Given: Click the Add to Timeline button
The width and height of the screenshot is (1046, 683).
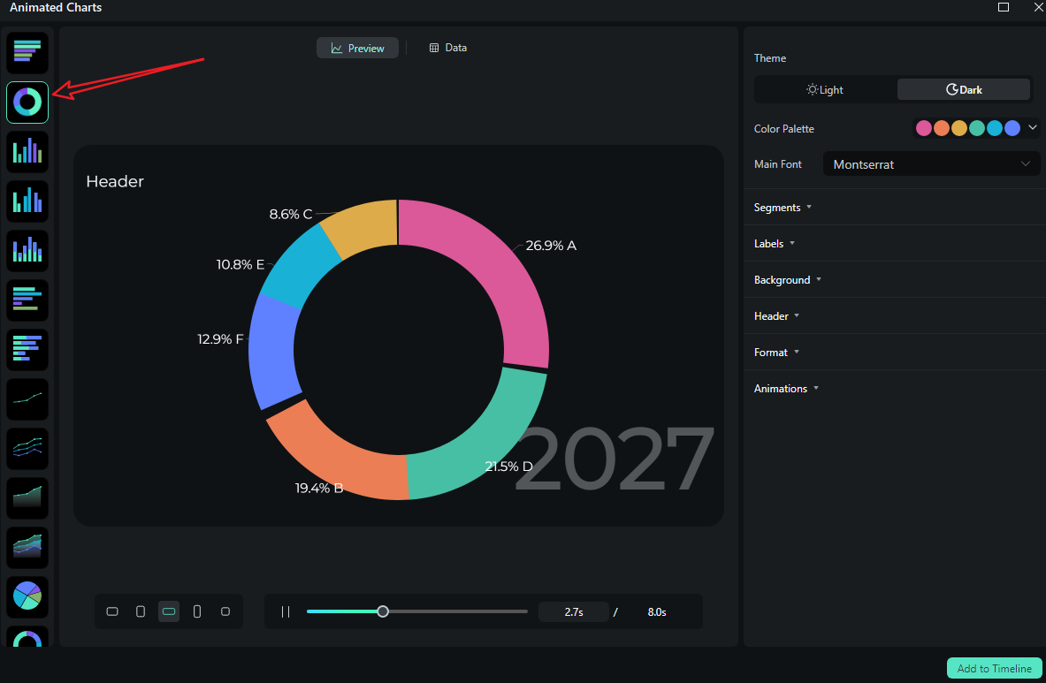Looking at the screenshot, I should tap(994, 668).
